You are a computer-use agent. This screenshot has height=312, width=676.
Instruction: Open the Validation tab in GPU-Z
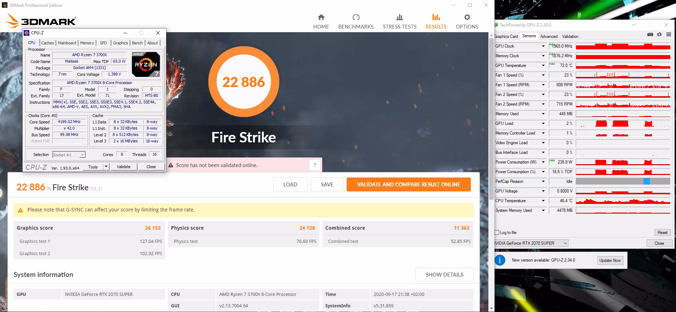570,36
